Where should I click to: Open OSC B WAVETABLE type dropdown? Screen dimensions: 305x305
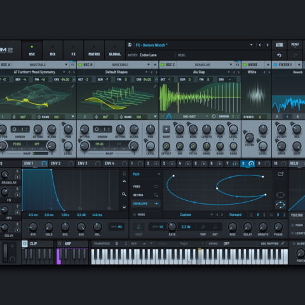click(149, 64)
